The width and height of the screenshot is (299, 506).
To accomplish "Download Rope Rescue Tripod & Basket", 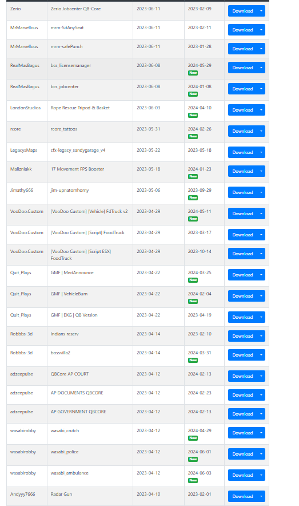I will (242, 110).
